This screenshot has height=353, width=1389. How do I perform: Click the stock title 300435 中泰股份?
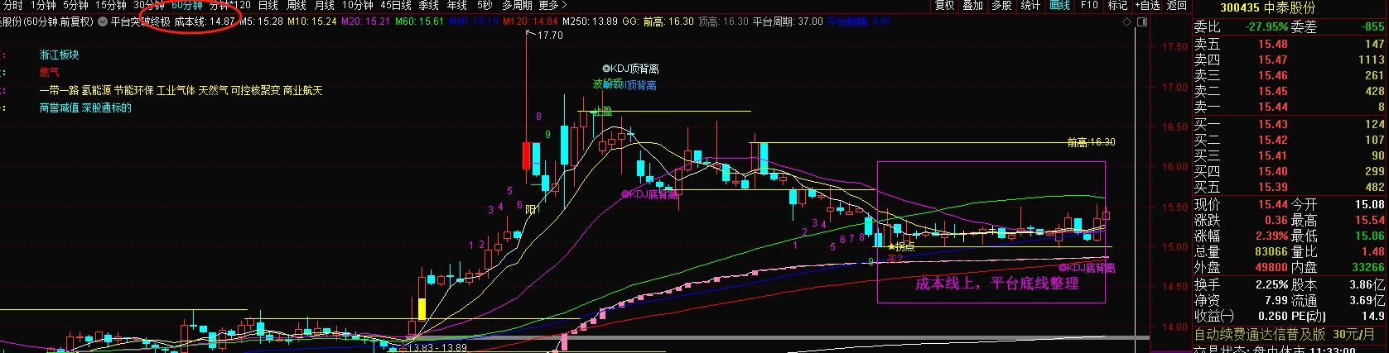1267,7
